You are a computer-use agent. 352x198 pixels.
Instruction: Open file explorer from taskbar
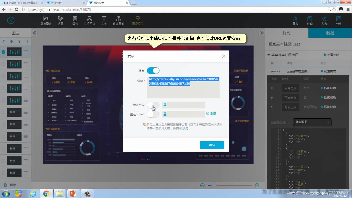60,194
